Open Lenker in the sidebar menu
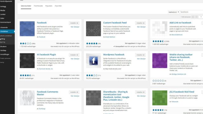Image resolution: width=203 pixels, height=114 pixels. pos(3,15)
